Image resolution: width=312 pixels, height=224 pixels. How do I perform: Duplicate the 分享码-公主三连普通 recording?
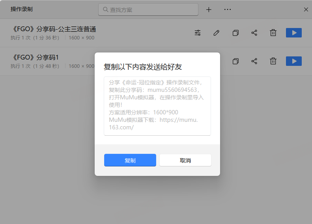pos(235,33)
